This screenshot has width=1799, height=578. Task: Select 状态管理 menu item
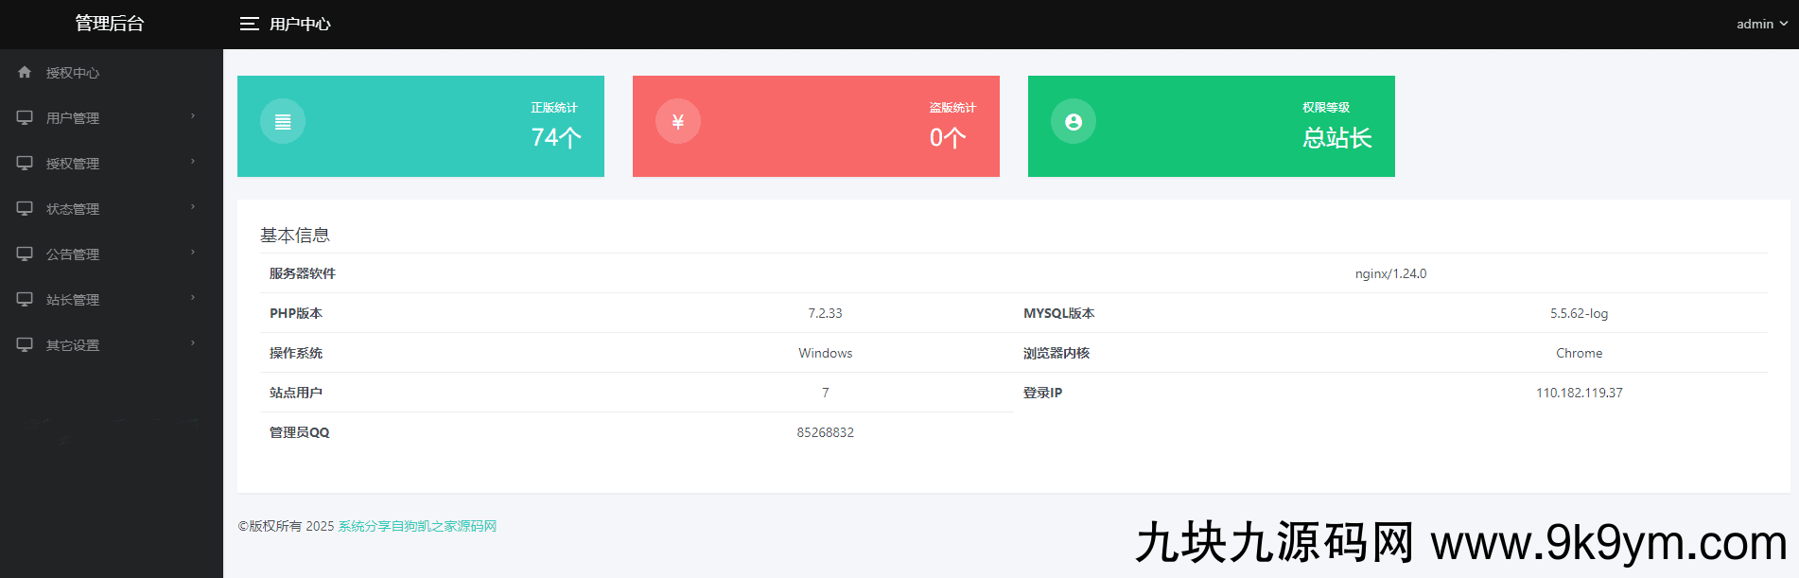(x=73, y=209)
